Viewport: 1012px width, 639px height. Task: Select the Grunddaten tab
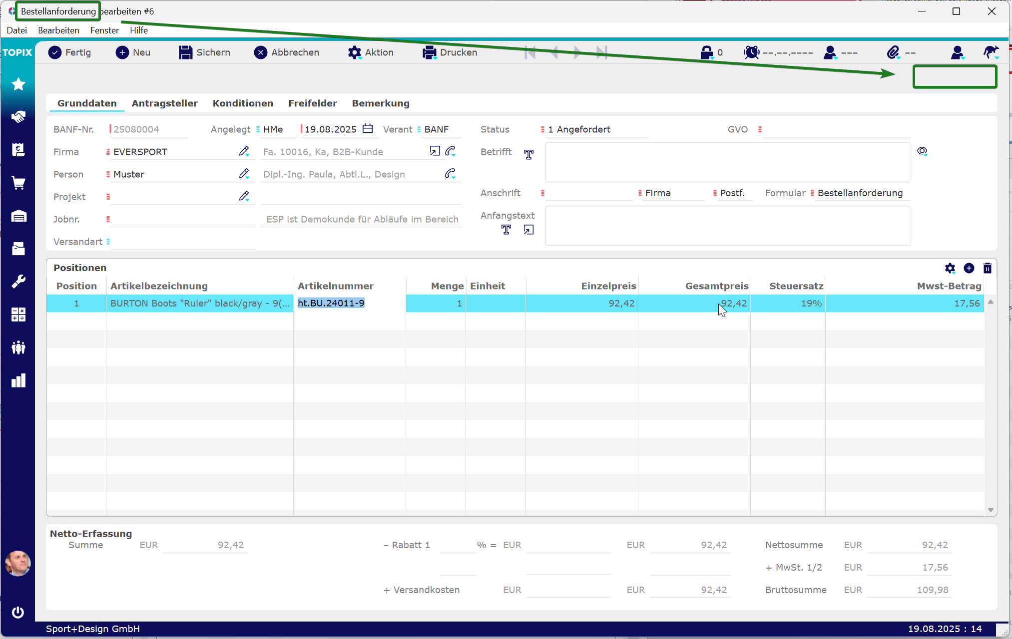tap(87, 103)
